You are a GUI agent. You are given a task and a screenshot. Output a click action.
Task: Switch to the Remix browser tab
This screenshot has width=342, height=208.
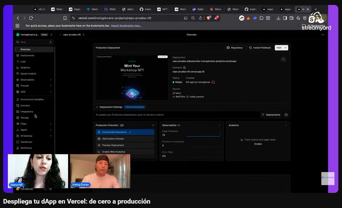93,9
